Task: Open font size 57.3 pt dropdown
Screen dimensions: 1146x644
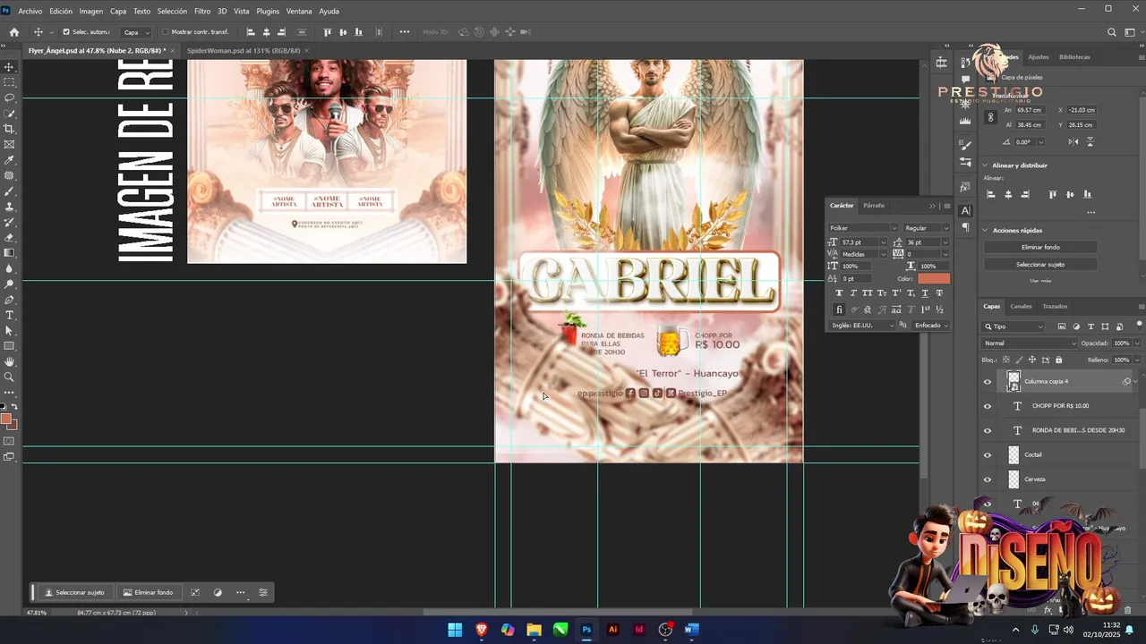Action: click(883, 242)
